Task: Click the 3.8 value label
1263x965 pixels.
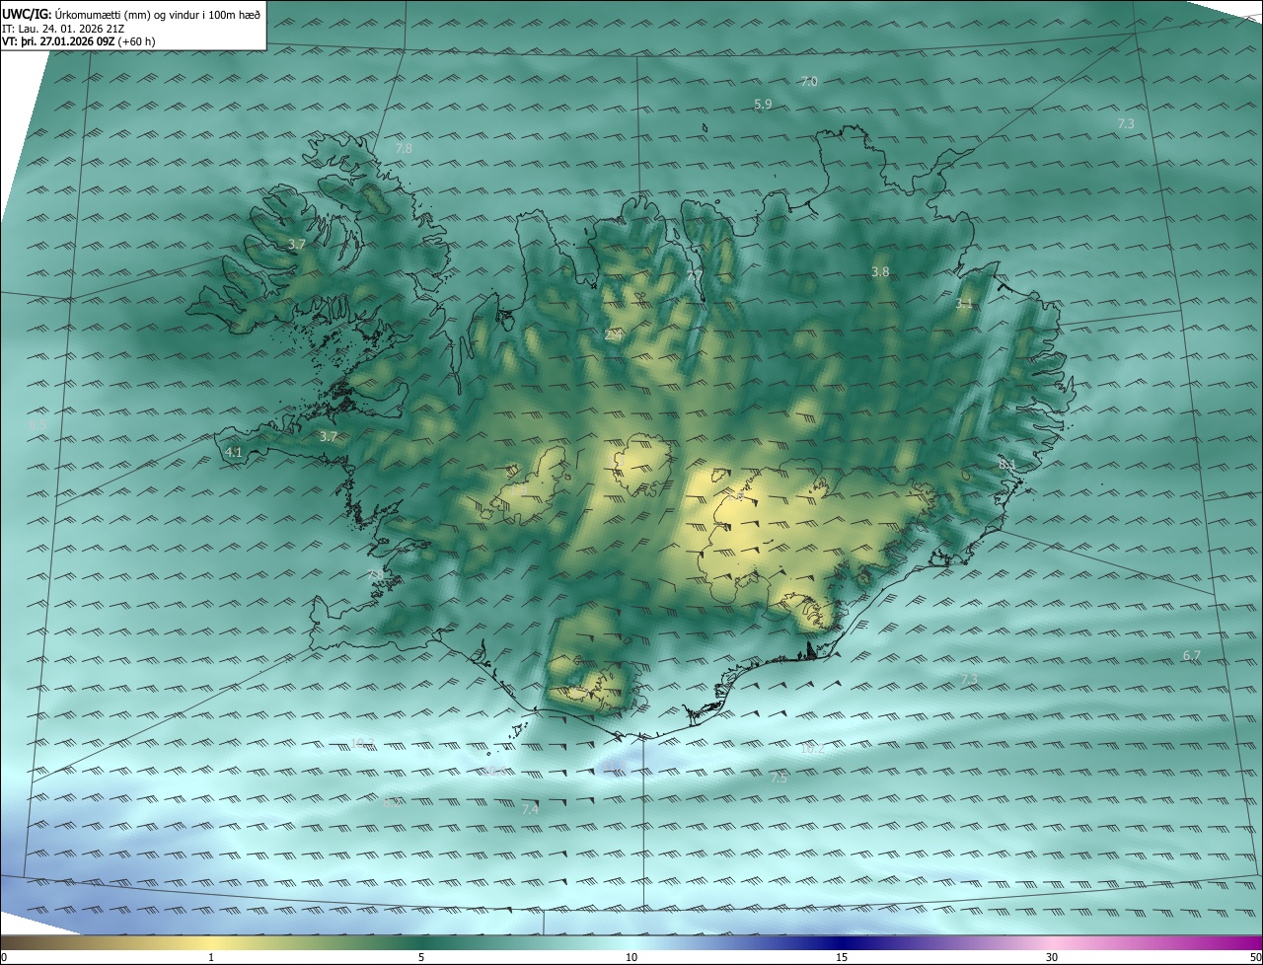Action: pyautogui.click(x=881, y=271)
